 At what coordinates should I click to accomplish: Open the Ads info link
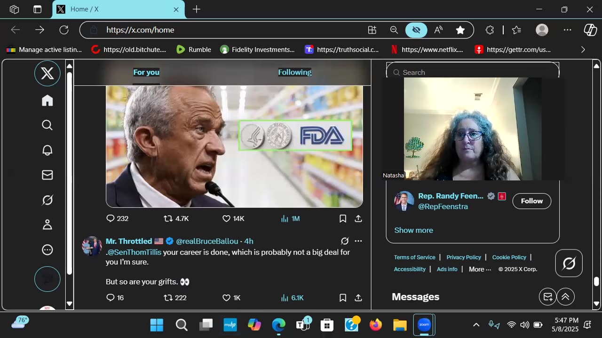[x=447, y=269]
